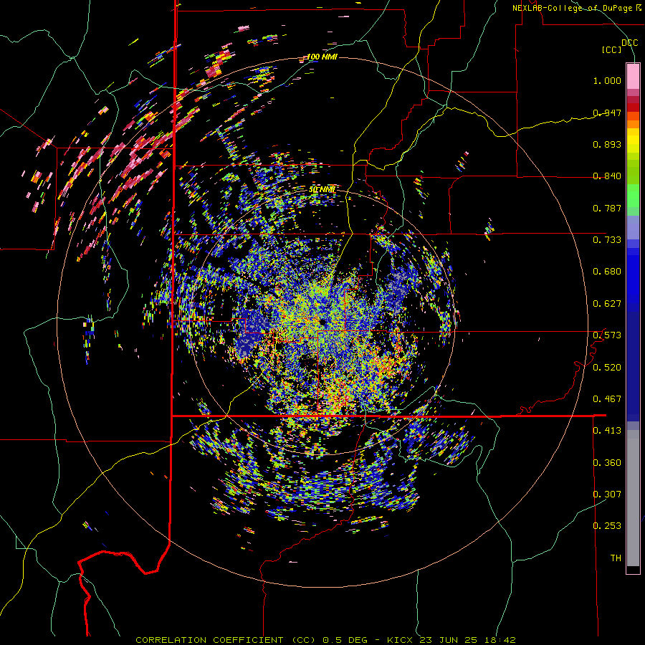This screenshot has height=645, width=645.
Task: Click the black radar site dot at center
Action: [322, 322]
